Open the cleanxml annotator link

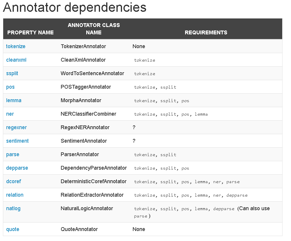16,60
